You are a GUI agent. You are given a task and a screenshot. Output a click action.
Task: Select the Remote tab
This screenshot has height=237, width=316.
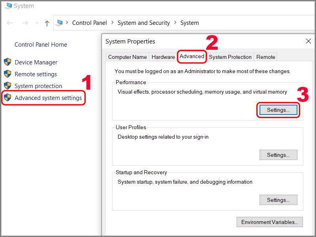point(265,57)
